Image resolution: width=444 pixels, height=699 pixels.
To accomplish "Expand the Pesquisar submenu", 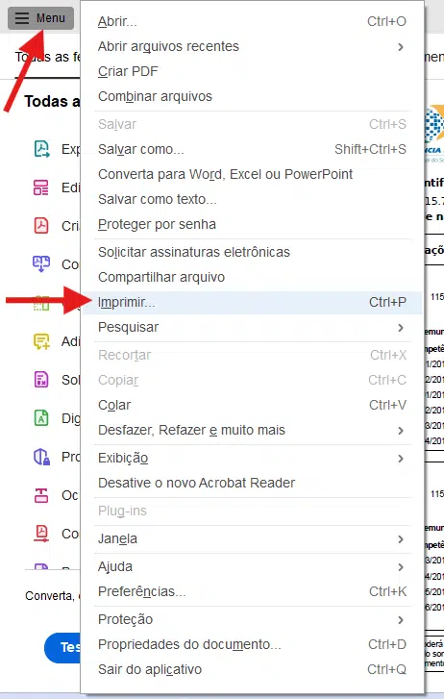I will click(x=252, y=327).
